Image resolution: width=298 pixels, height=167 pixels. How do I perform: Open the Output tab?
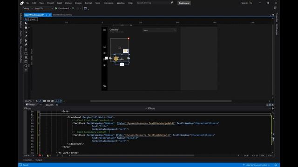point(39,160)
